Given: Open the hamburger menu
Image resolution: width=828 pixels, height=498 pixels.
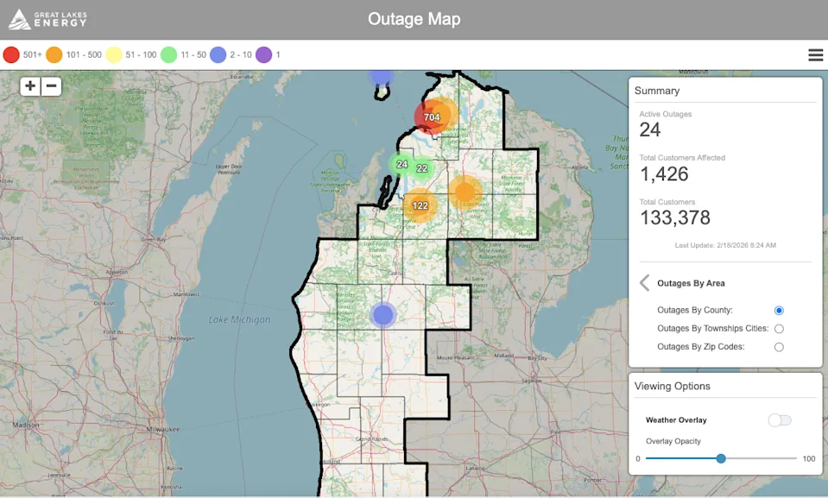Looking at the screenshot, I should point(815,54).
